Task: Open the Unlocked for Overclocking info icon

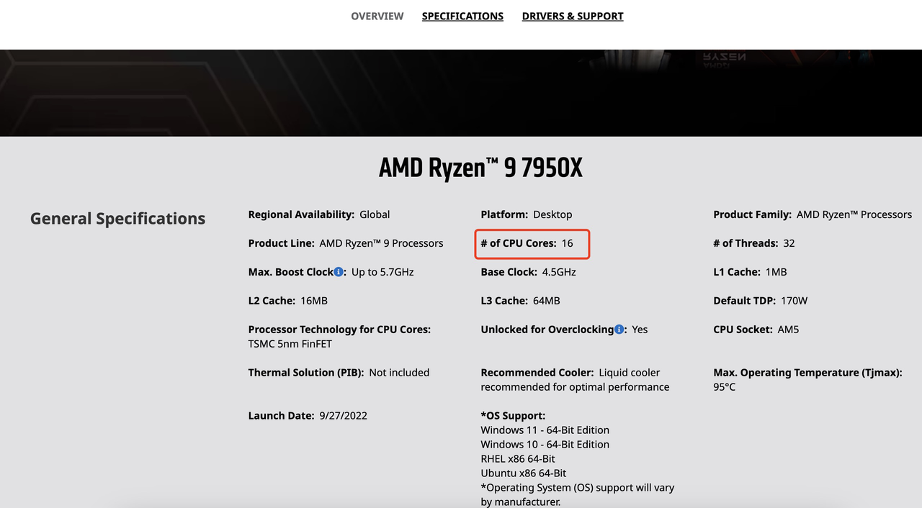Action: [x=619, y=330]
